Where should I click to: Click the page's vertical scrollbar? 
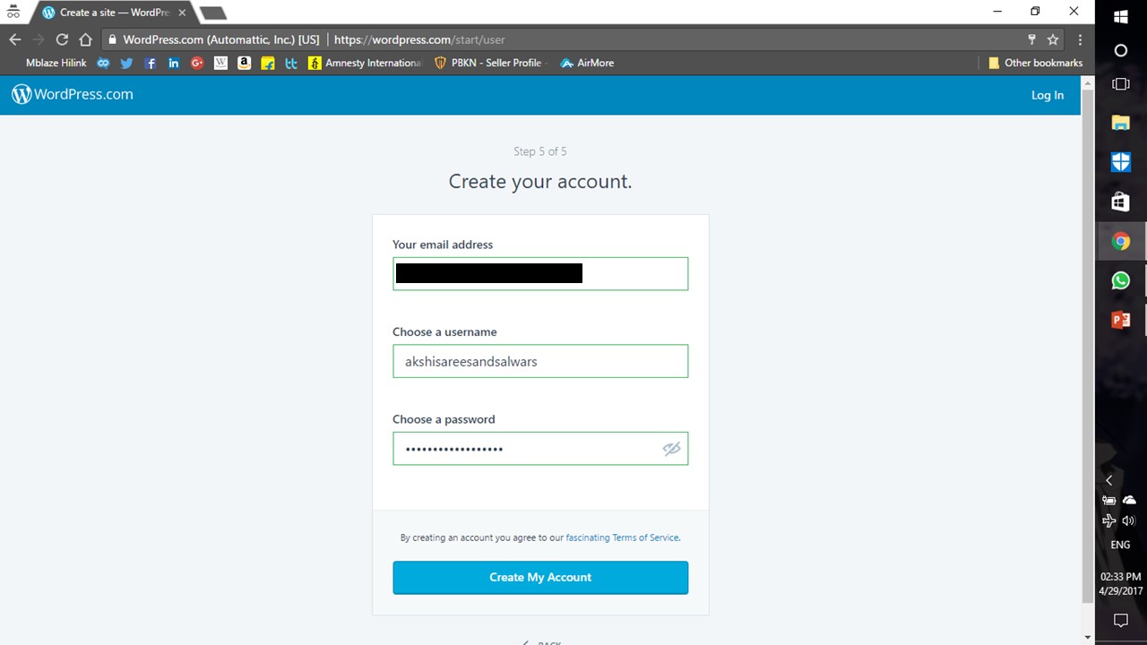(x=1088, y=340)
